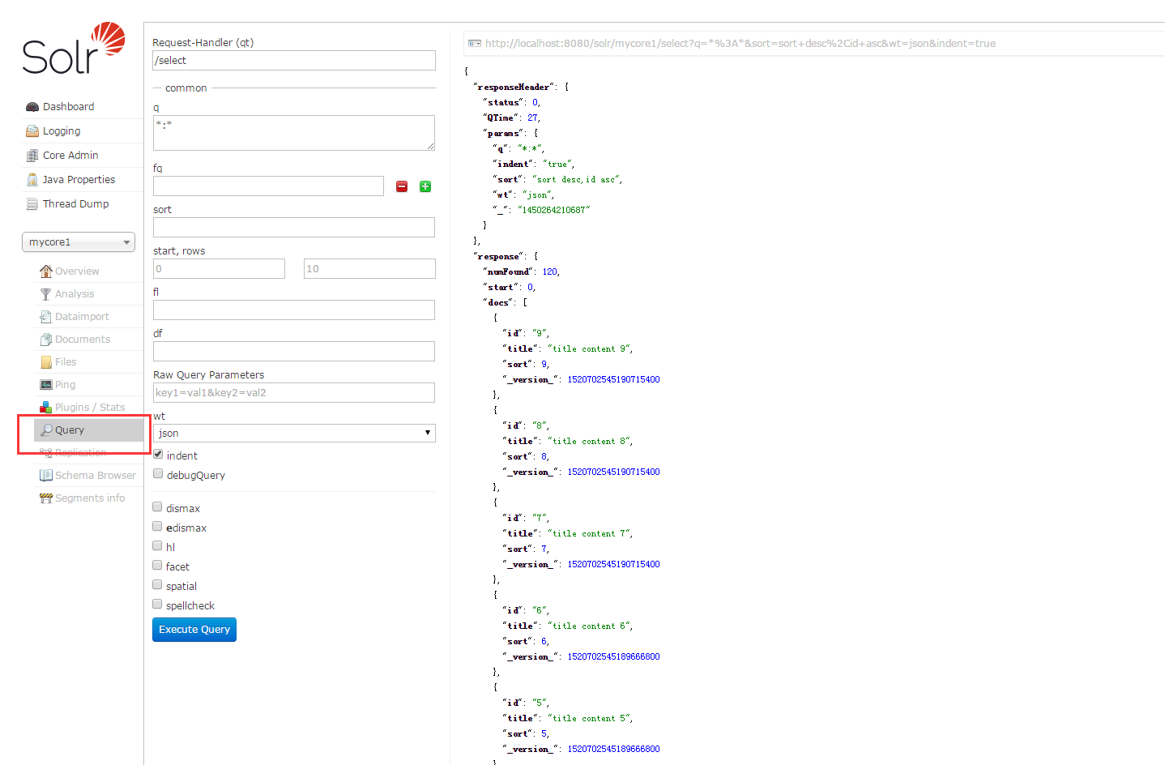Click the Logging icon

(x=32, y=131)
